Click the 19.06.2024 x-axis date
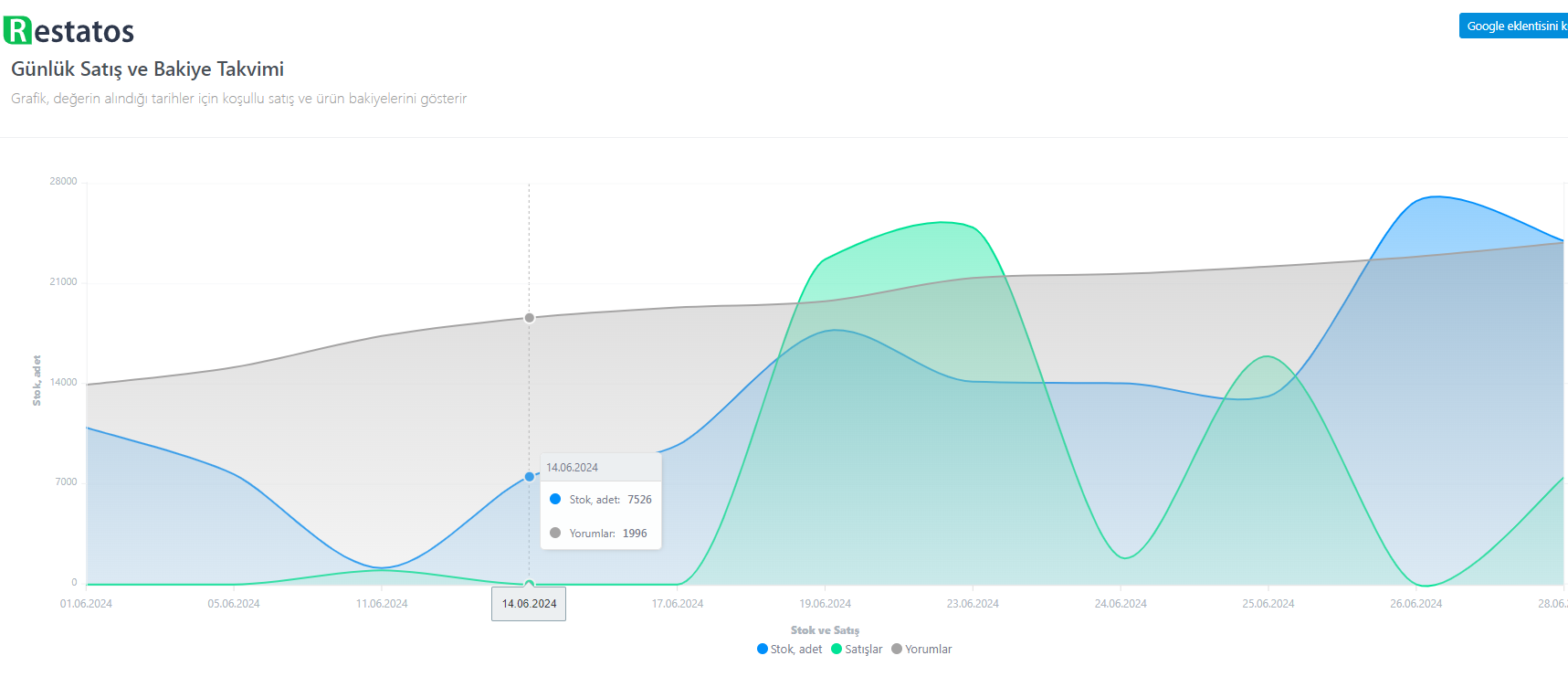 (x=826, y=604)
